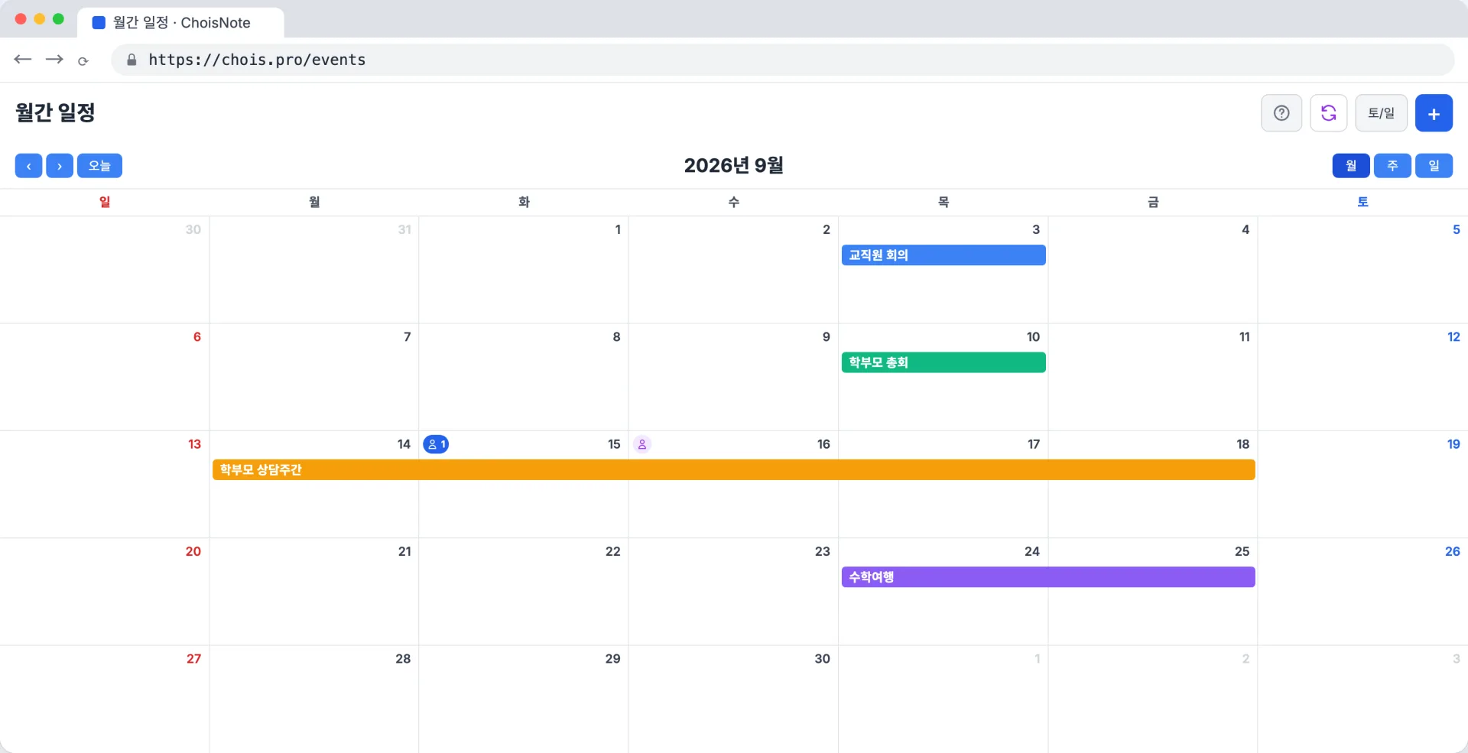Go to previous month arrow
The width and height of the screenshot is (1468, 753).
click(x=28, y=166)
